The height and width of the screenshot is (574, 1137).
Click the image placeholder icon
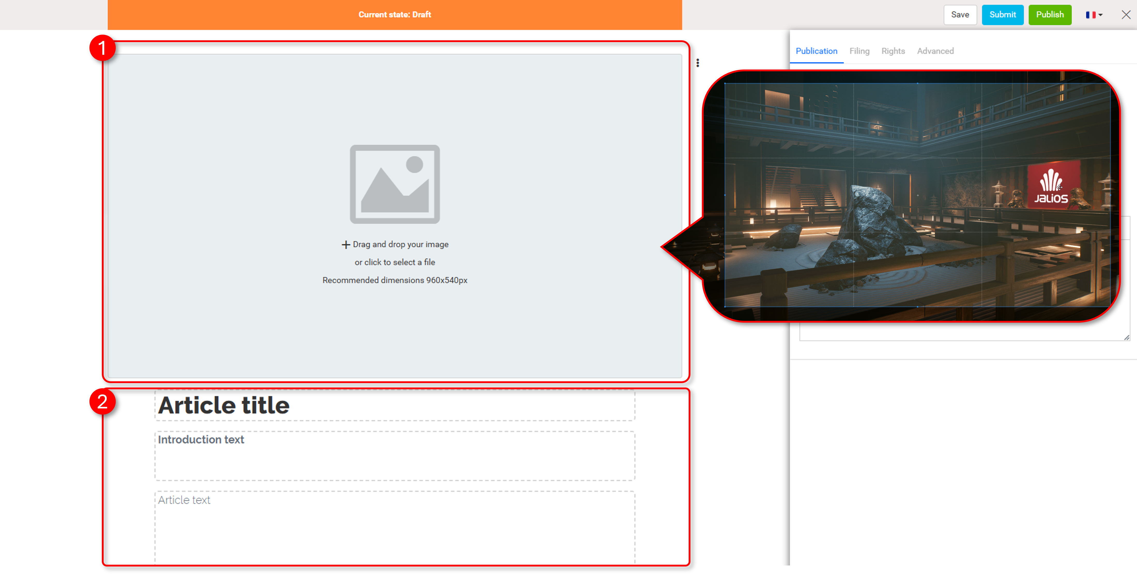tap(395, 184)
